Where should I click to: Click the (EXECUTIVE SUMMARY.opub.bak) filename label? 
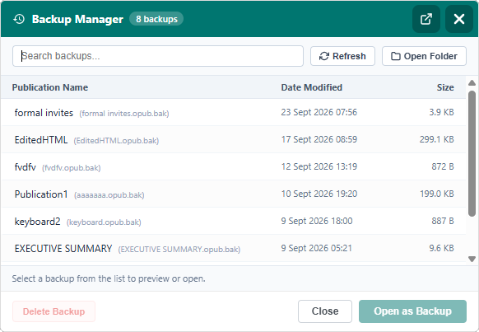179,250
